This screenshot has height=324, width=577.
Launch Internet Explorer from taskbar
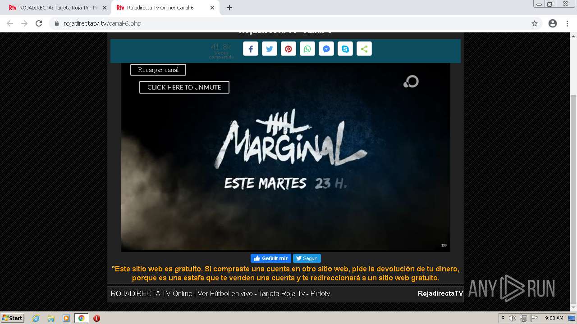pyautogui.click(x=36, y=318)
